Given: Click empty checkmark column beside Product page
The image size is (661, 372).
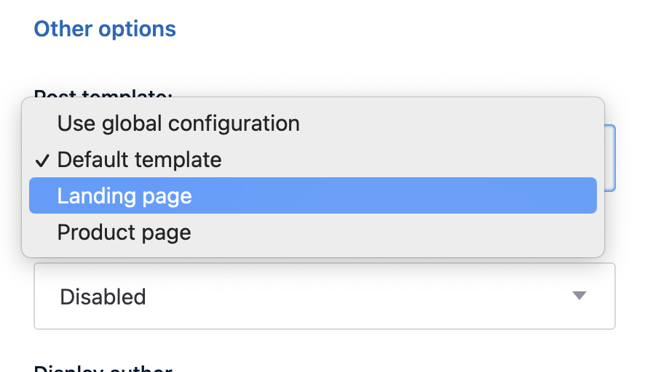Looking at the screenshot, I should click(x=43, y=232).
